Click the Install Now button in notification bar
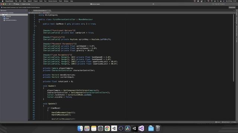Viewport: 238px width, 133px height. click(232, 7)
